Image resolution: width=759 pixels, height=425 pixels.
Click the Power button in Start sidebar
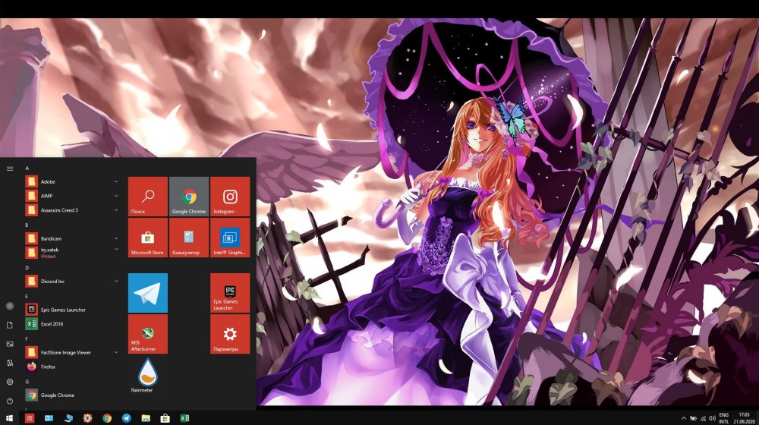pyautogui.click(x=10, y=401)
